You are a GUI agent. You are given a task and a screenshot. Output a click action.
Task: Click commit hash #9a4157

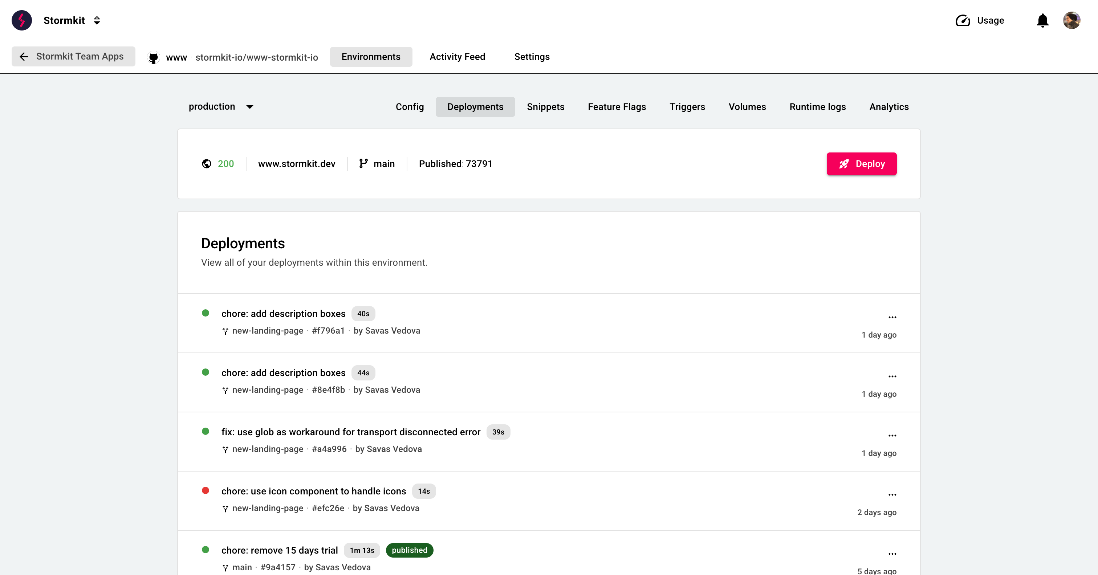point(277,567)
